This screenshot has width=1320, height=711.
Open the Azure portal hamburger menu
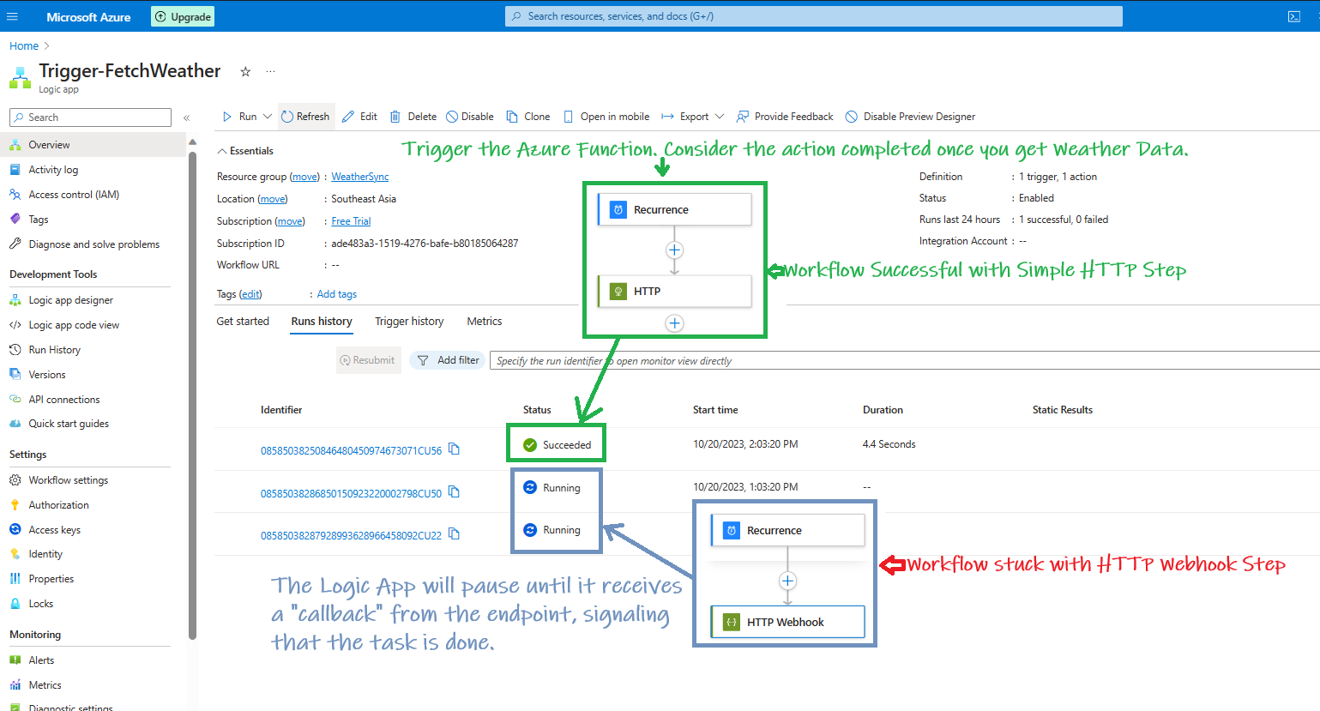(x=12, y=16)
